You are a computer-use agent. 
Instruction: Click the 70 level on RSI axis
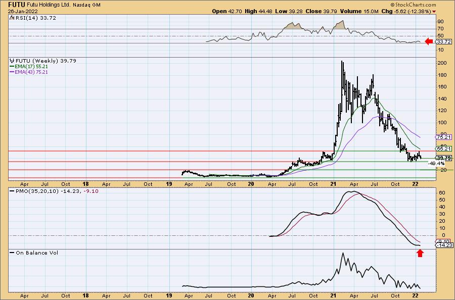click(440, 28)
